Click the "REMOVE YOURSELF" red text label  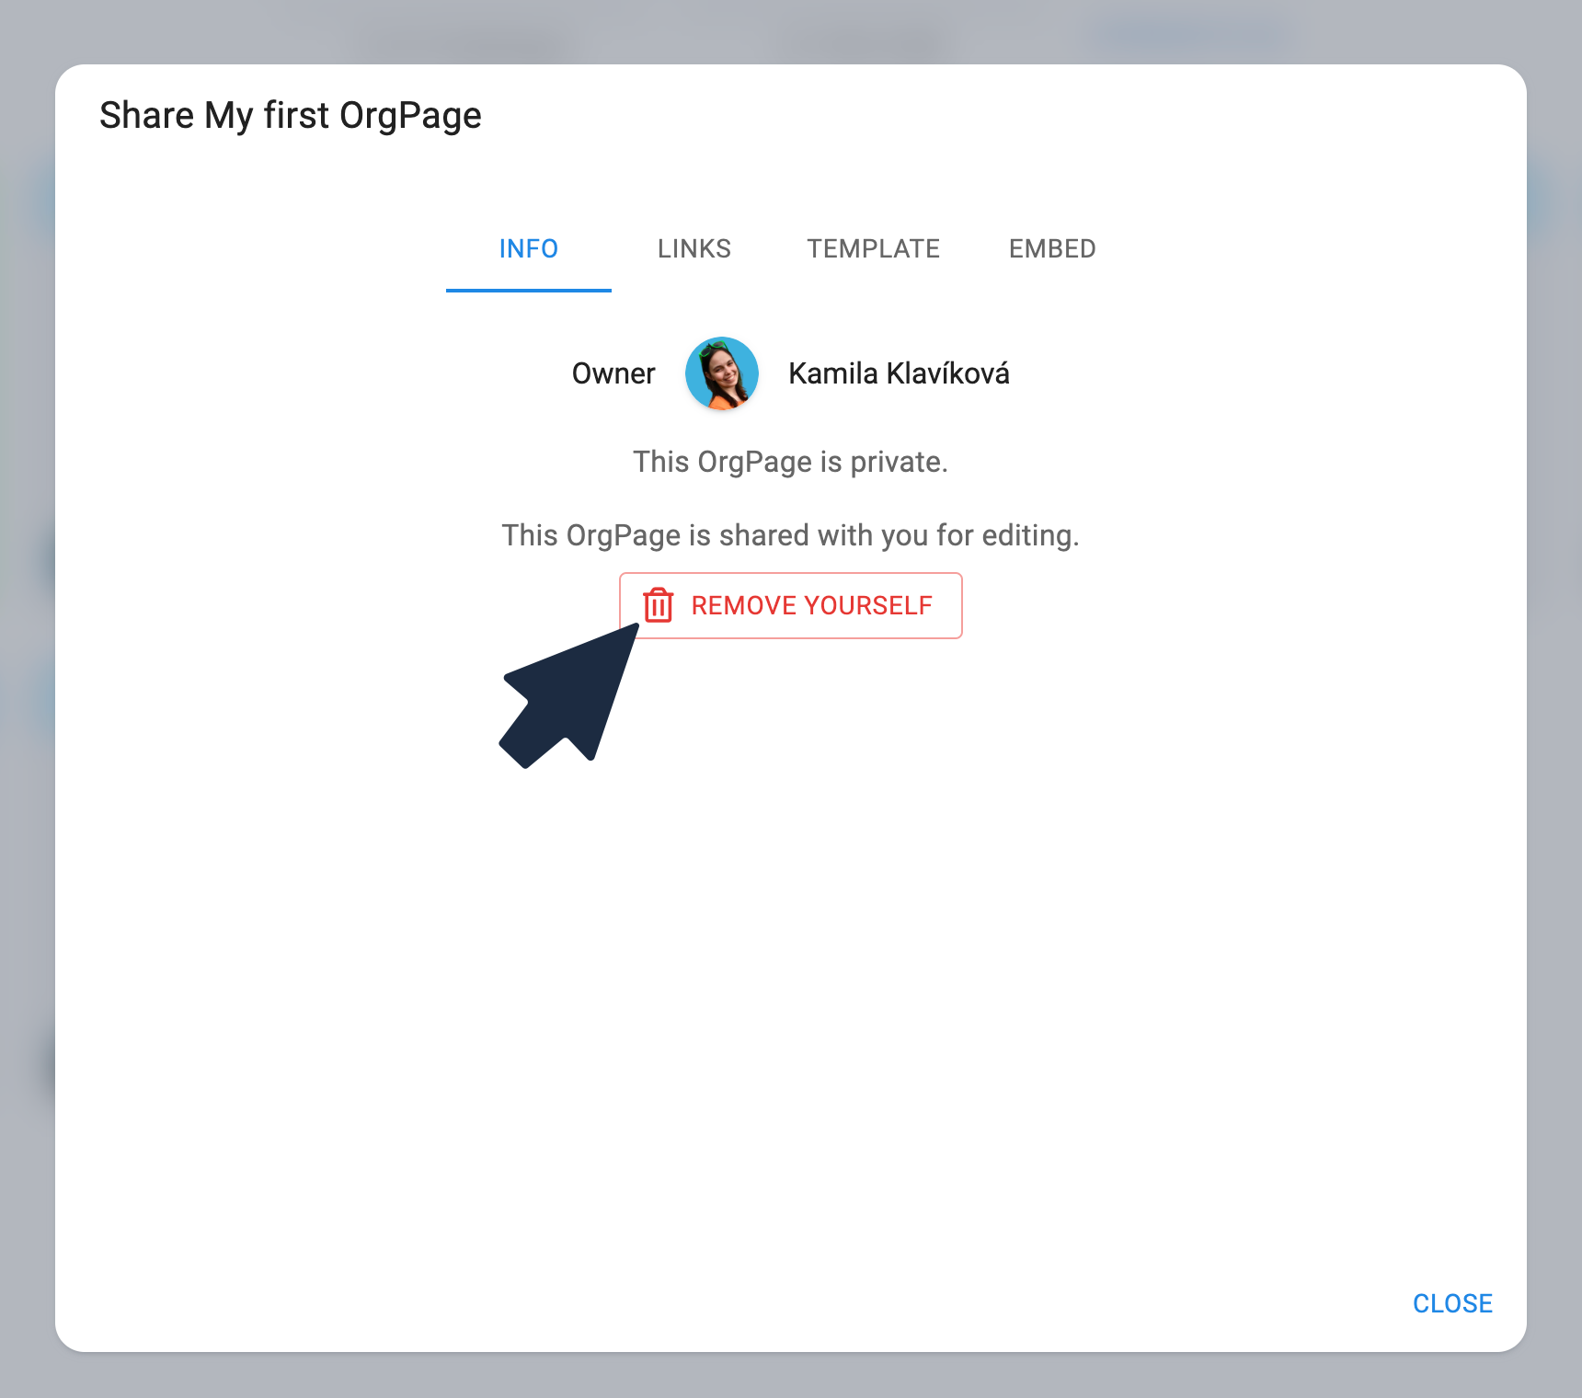pos(811,605)
